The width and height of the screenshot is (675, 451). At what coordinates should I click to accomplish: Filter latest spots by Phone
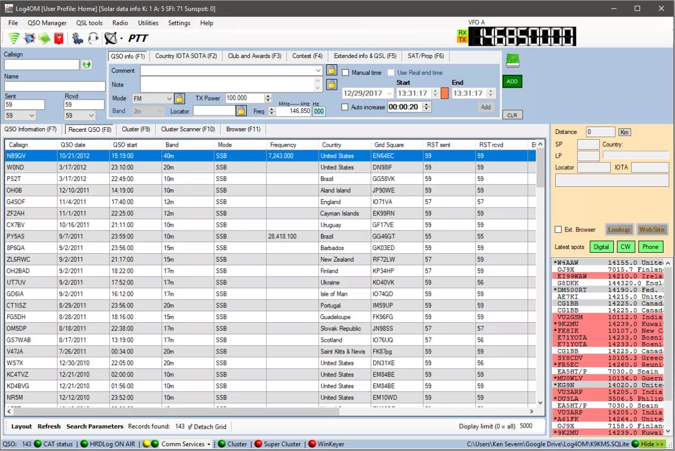(x=650, y=247)
